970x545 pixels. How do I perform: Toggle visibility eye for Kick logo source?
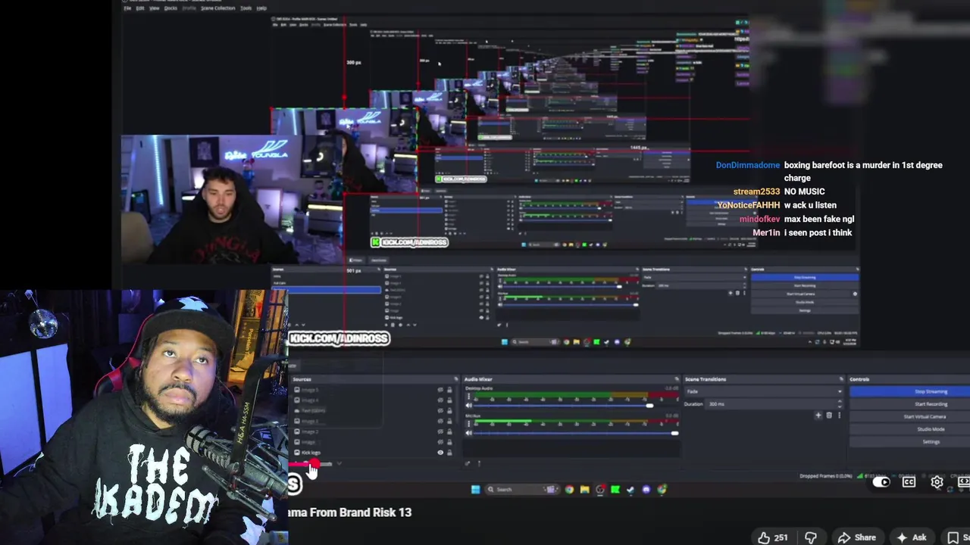(440, 453)
